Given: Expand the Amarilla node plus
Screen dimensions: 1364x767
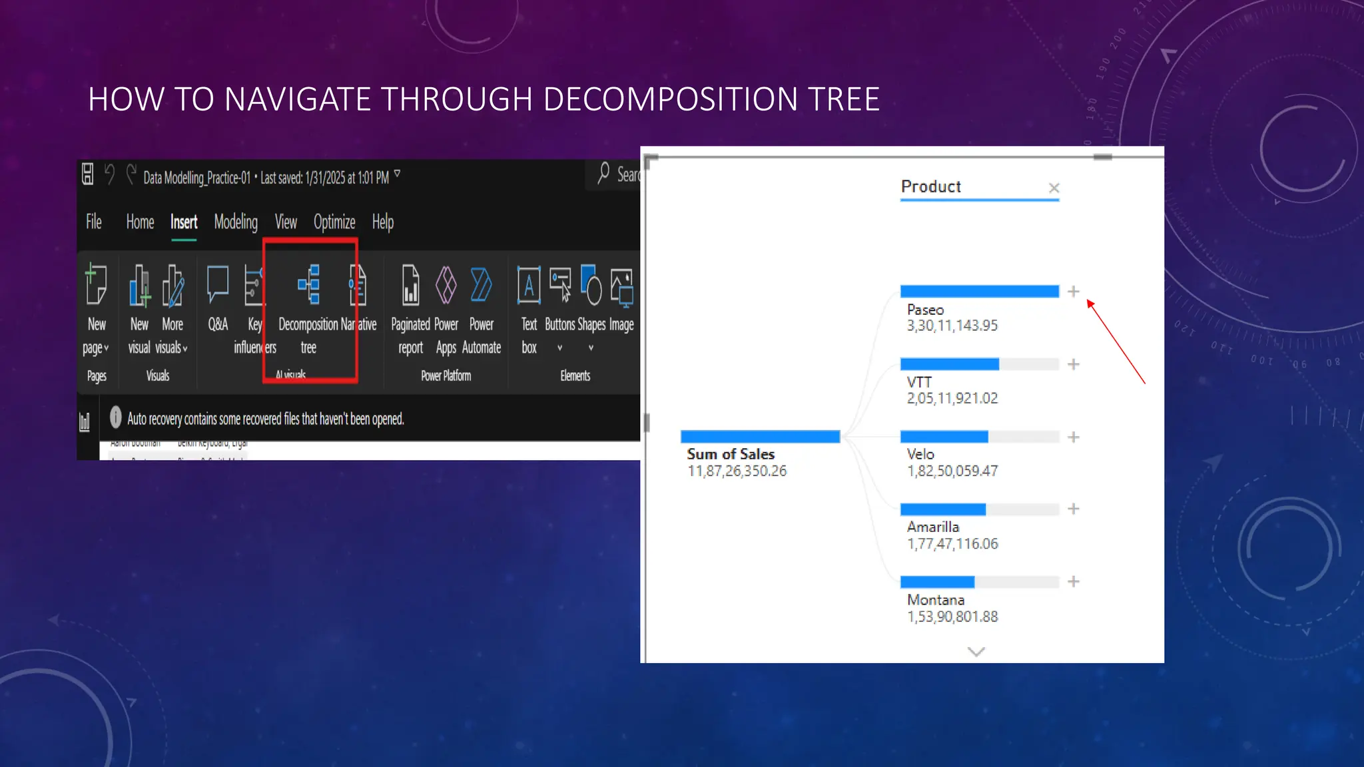Looking at the screenshot, I should pos(1073,509).
